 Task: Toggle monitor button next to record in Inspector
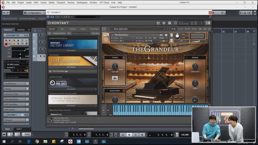10,43
